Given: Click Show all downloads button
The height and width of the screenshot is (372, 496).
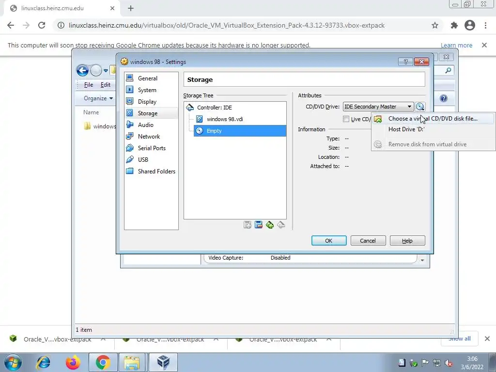Looking at the screenshot, I should point(459,339).
